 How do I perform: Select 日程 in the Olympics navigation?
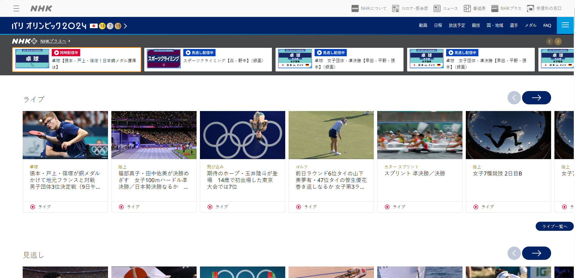tap(438, 25)
